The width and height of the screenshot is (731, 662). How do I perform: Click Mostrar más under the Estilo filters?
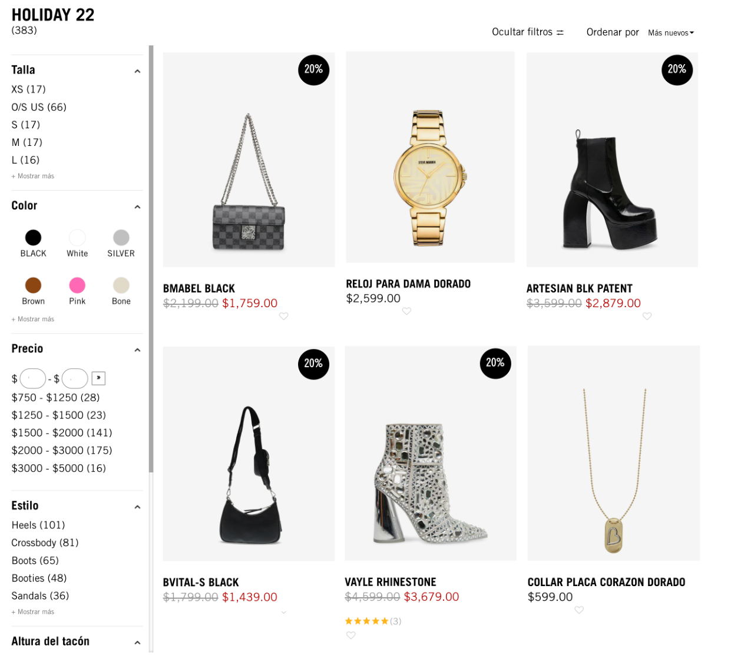click(x=31, y=611)
